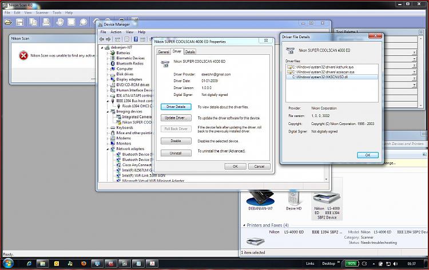
Task: Click the Driver tab in Properties dialog
Action: [x=177, y=51]
